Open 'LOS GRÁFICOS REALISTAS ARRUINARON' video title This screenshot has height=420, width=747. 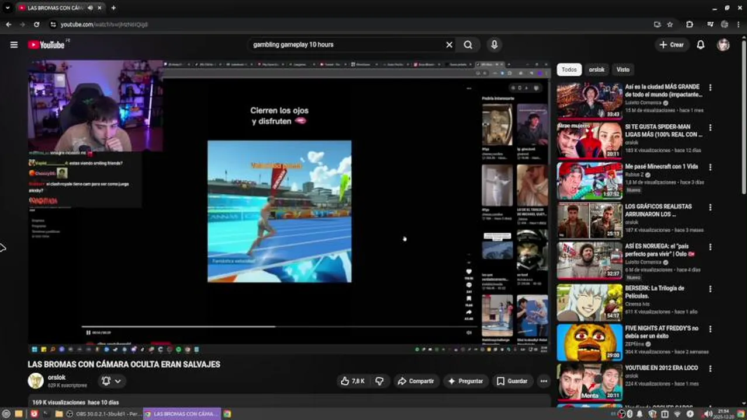tap(659, 210)
